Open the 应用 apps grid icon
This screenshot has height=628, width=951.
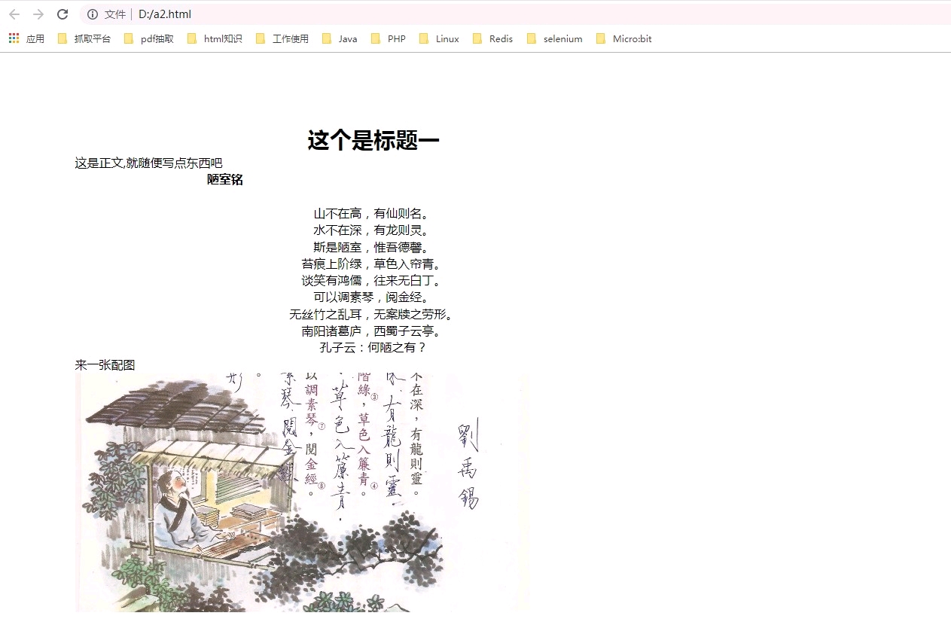point(12,38)
